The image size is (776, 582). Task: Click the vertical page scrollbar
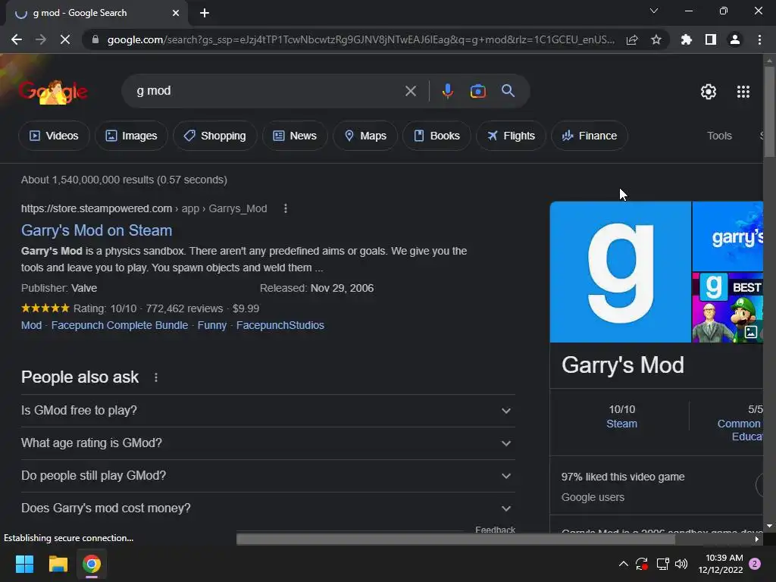point(769,111)
